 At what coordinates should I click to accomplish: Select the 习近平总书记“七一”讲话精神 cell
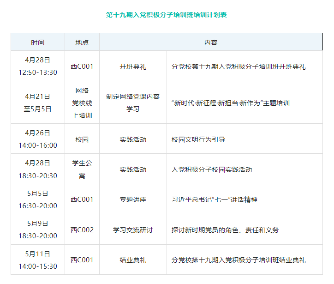(x=215, y=199)
